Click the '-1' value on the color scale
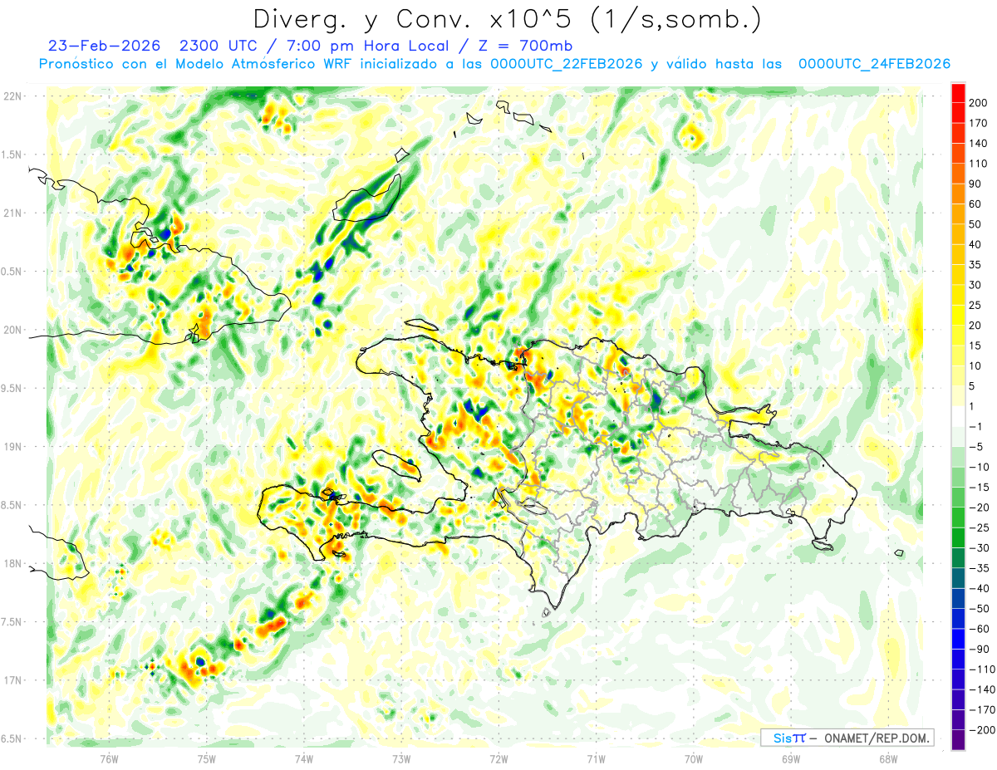Screen dimensions: 997x770 (975, 427)
